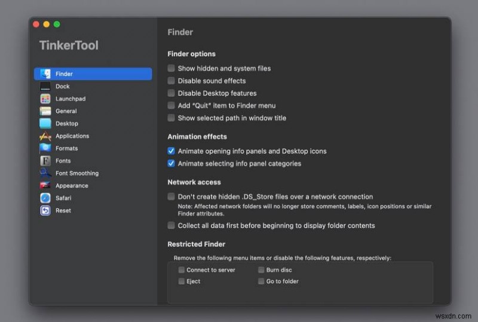
Task: Click the Formats globe icon
Action: click(45, 148)
